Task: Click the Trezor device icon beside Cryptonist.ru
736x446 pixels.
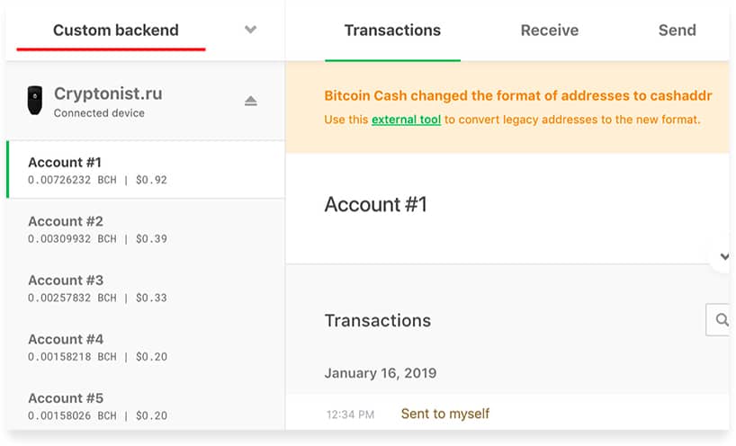Action: [x=35, y=100]
